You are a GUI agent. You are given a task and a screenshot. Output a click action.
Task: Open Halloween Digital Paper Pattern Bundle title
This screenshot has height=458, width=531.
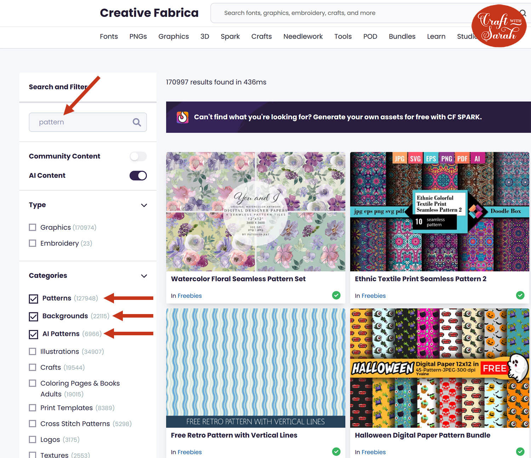pyautogui.click(x=422, y=435)
